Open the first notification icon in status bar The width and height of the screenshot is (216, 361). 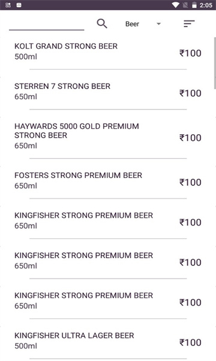point(8,5)
